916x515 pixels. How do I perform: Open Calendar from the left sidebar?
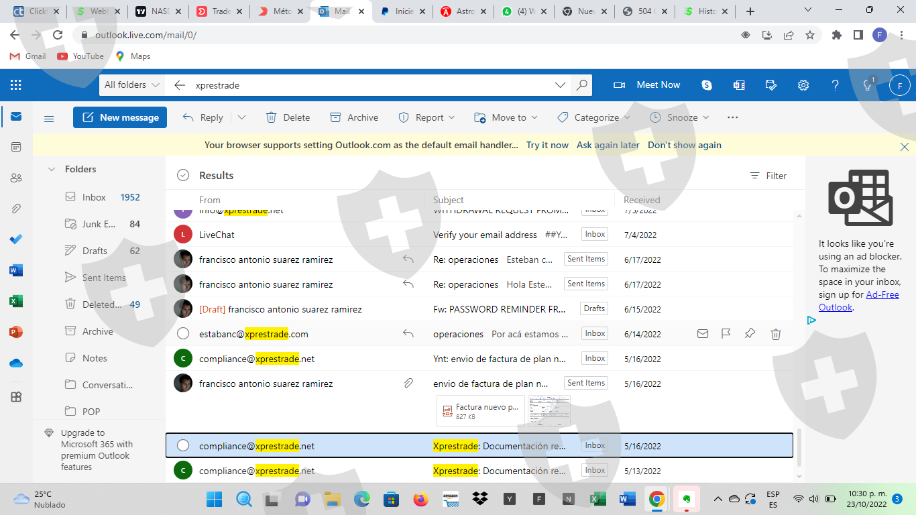16,147
